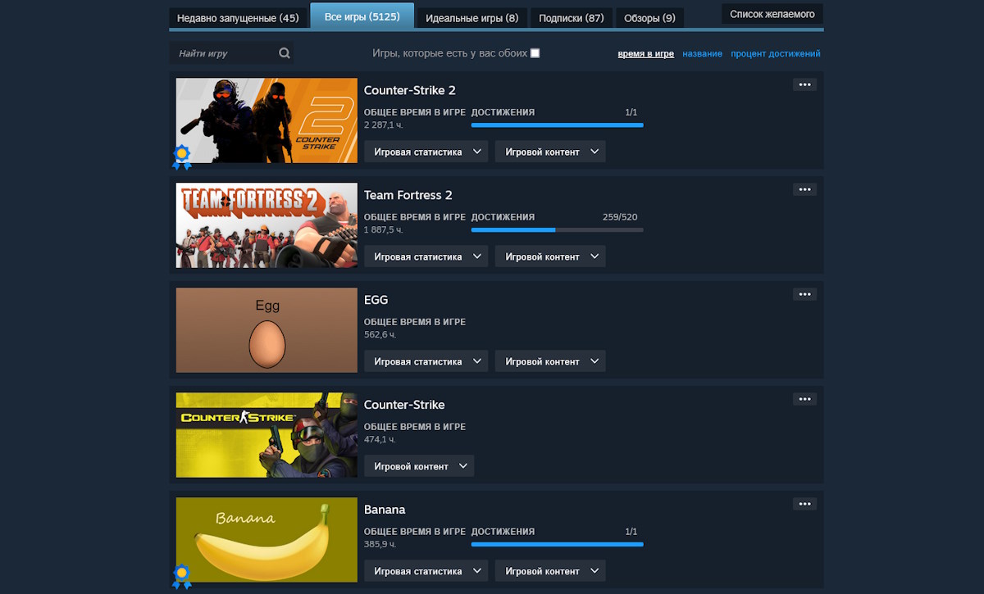This screenshot has height=594, width=984.
Task: Switch to the Недавно запущенные (45) tab
Action: [238, 18]
